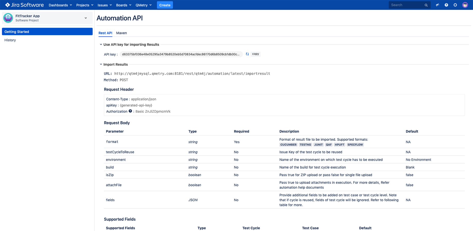Expand the FitTracker App project switcher chevron
The width and height of the screenshot is (473, 231).
point(86,18)
